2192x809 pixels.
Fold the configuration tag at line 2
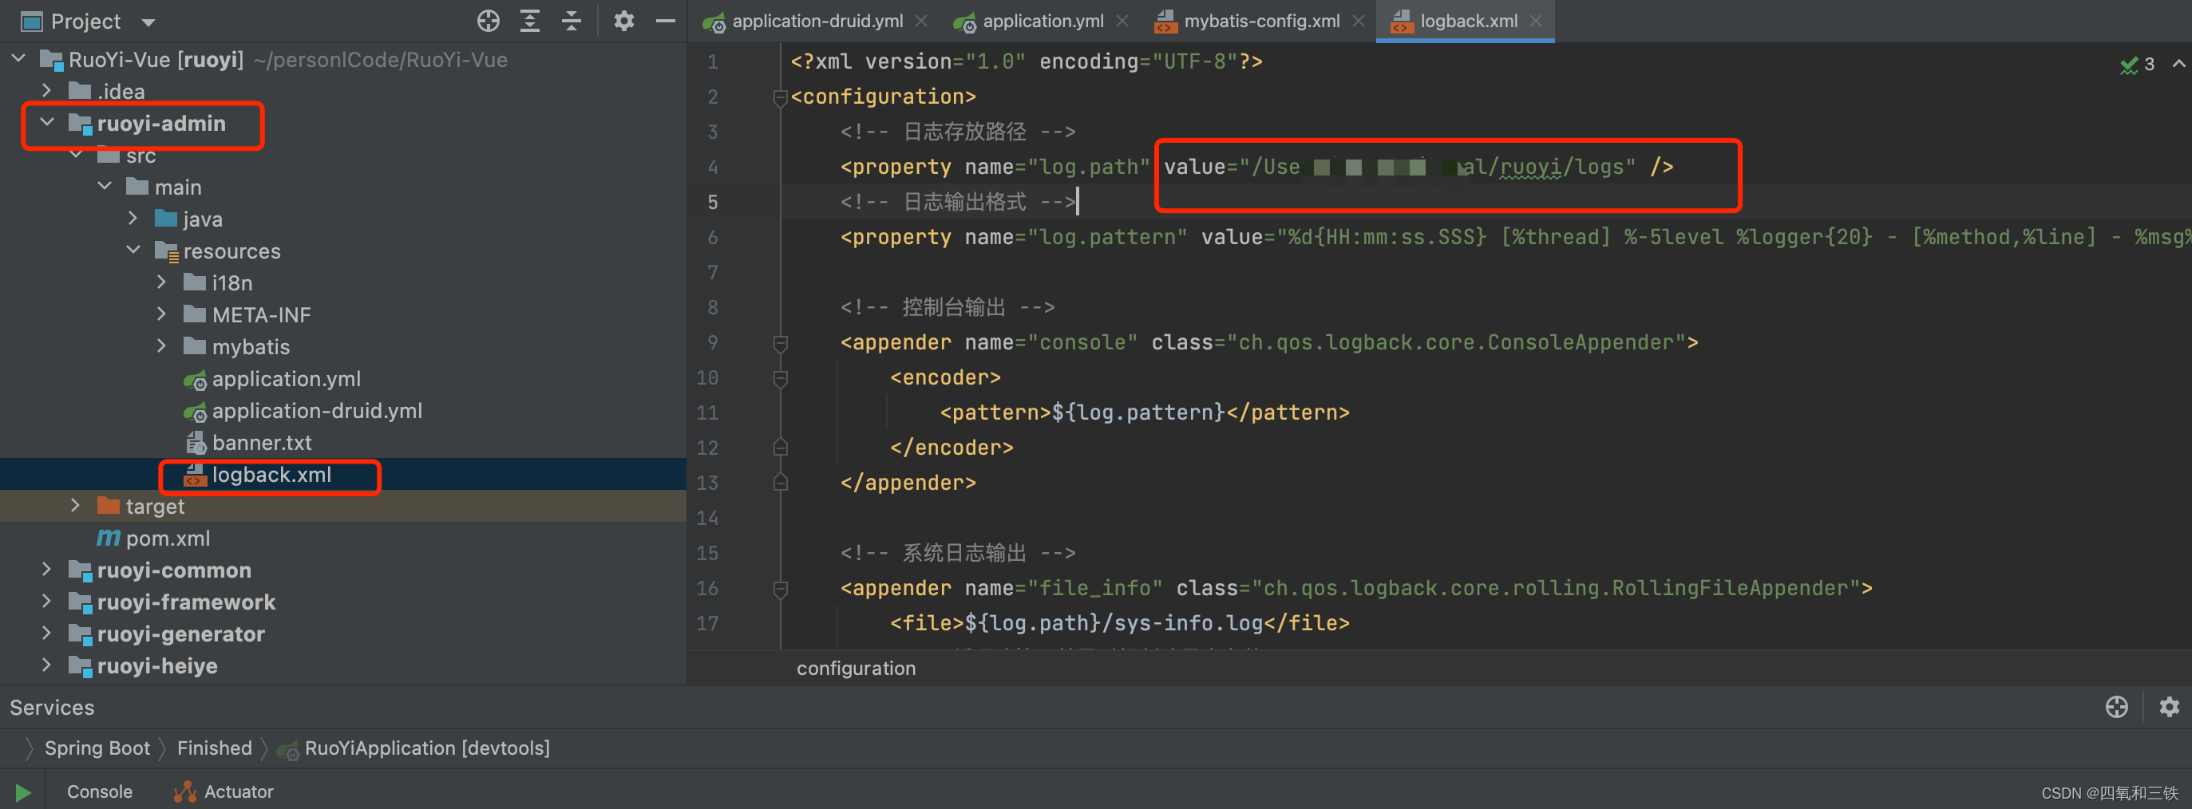pos(779,98)
